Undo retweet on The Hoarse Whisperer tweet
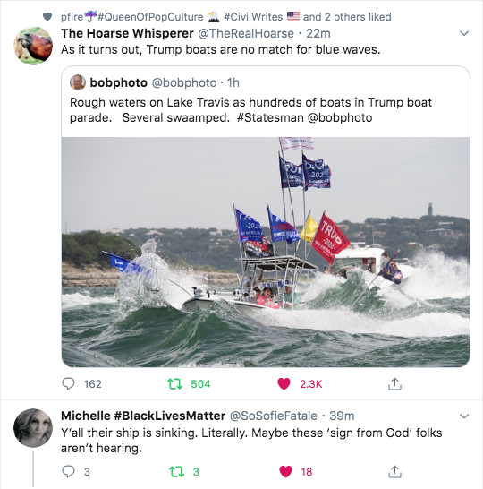This screenshot has height=489, width=483. pos(174,384)
